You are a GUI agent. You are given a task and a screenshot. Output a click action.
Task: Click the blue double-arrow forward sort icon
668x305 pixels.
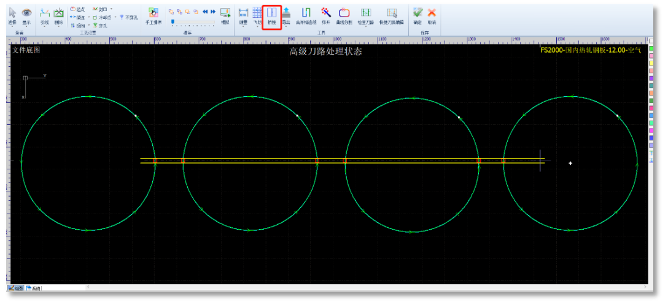coord(213,12)
